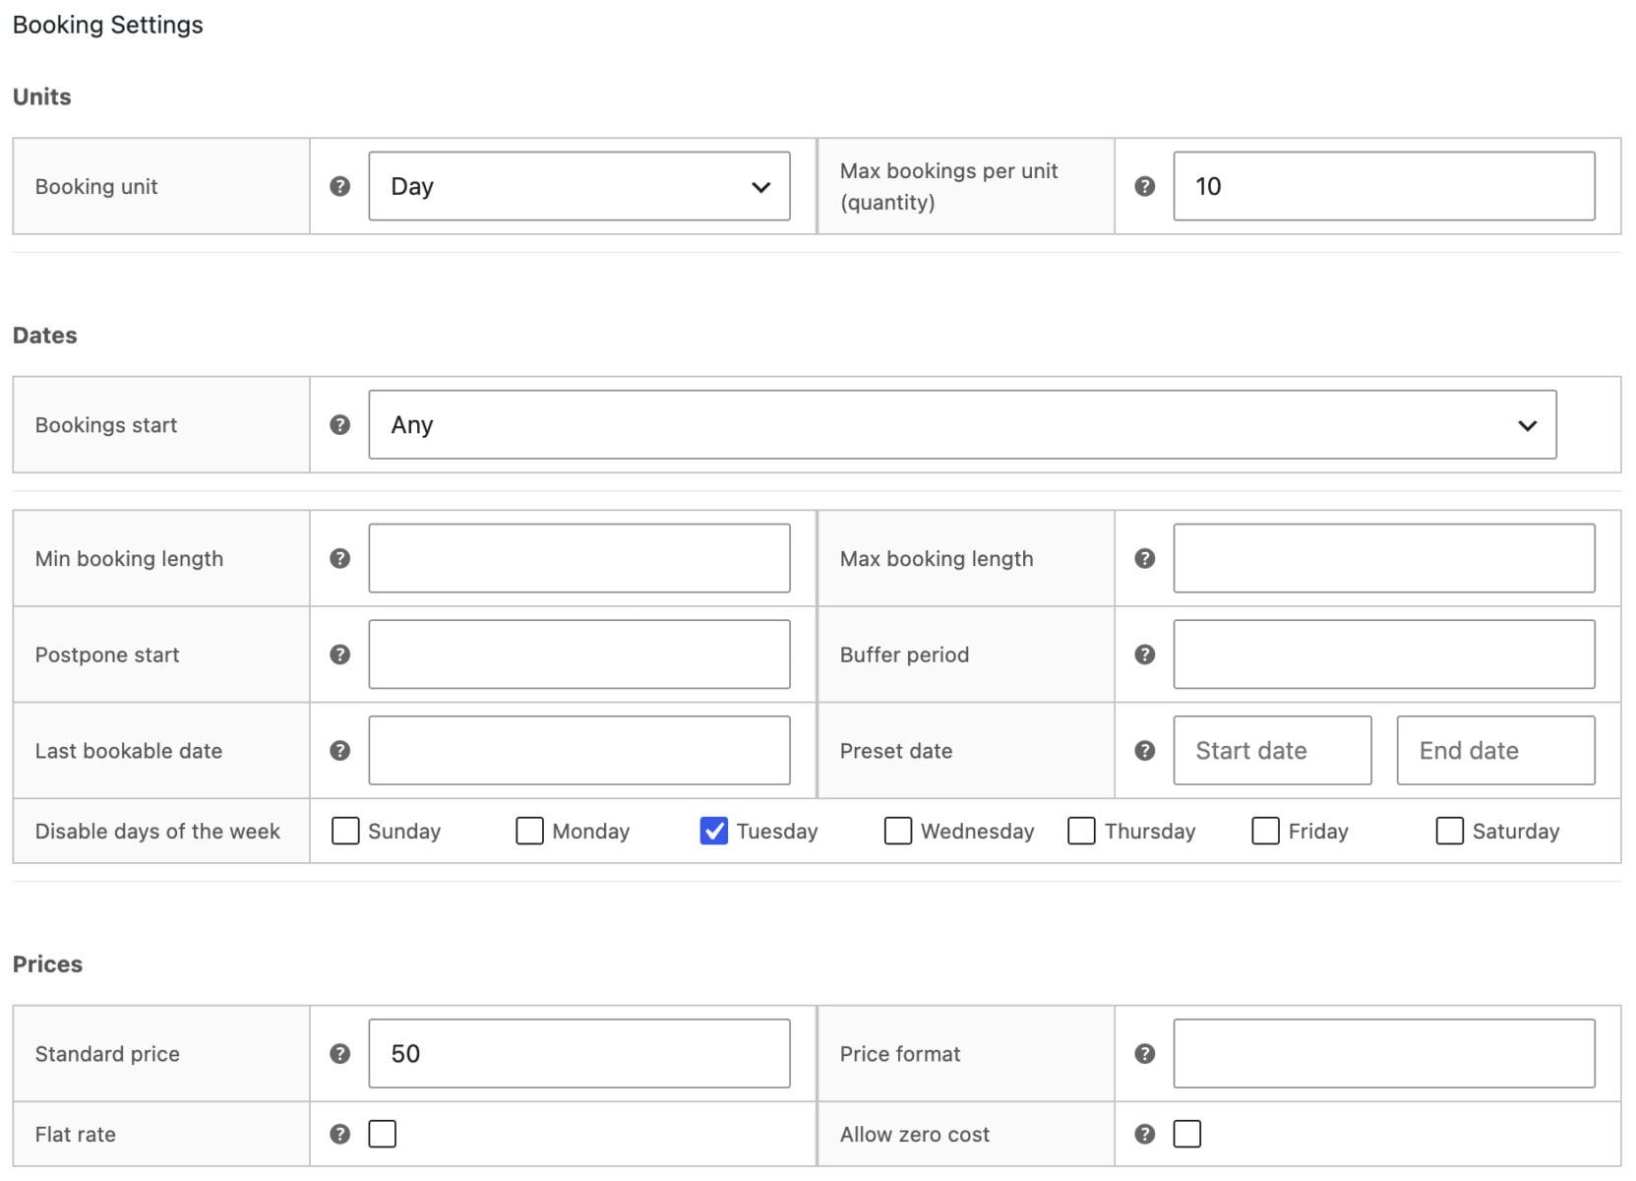Click the Booking Settings heading
Screen dimensions: 1636x1181
point(107,25)
